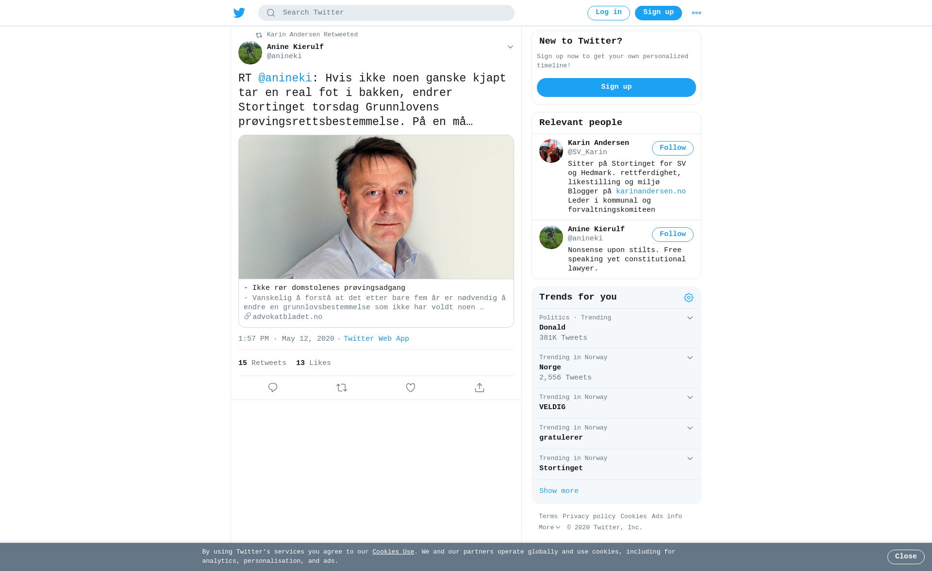Click the Log in button
The image size is (932, 571).
[608, 13]
